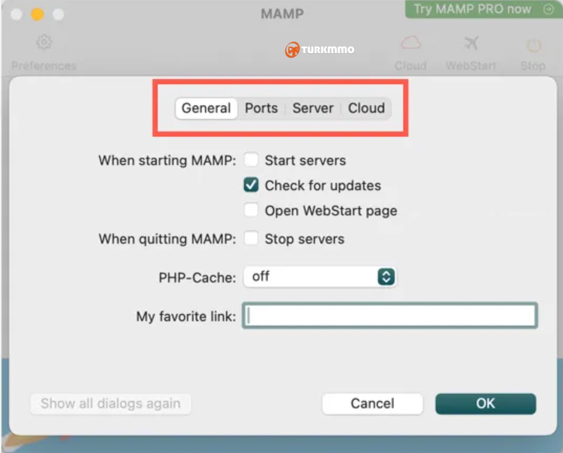Confirm with the OK button
This screenshot has width=563, height=453.
tap(485, 404)
